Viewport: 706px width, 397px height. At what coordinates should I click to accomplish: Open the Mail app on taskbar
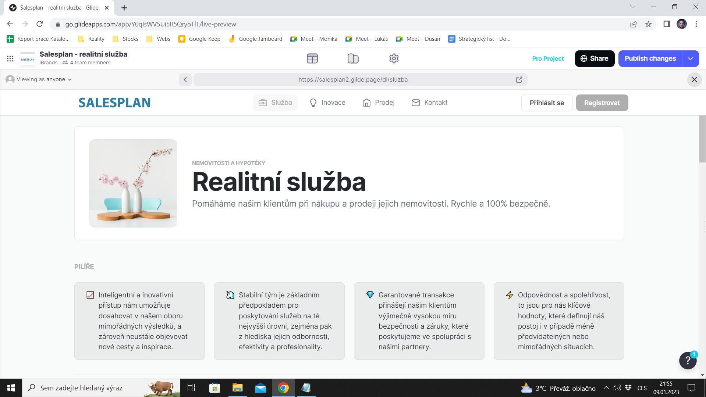pyautogui.click(x=260, y=388)
